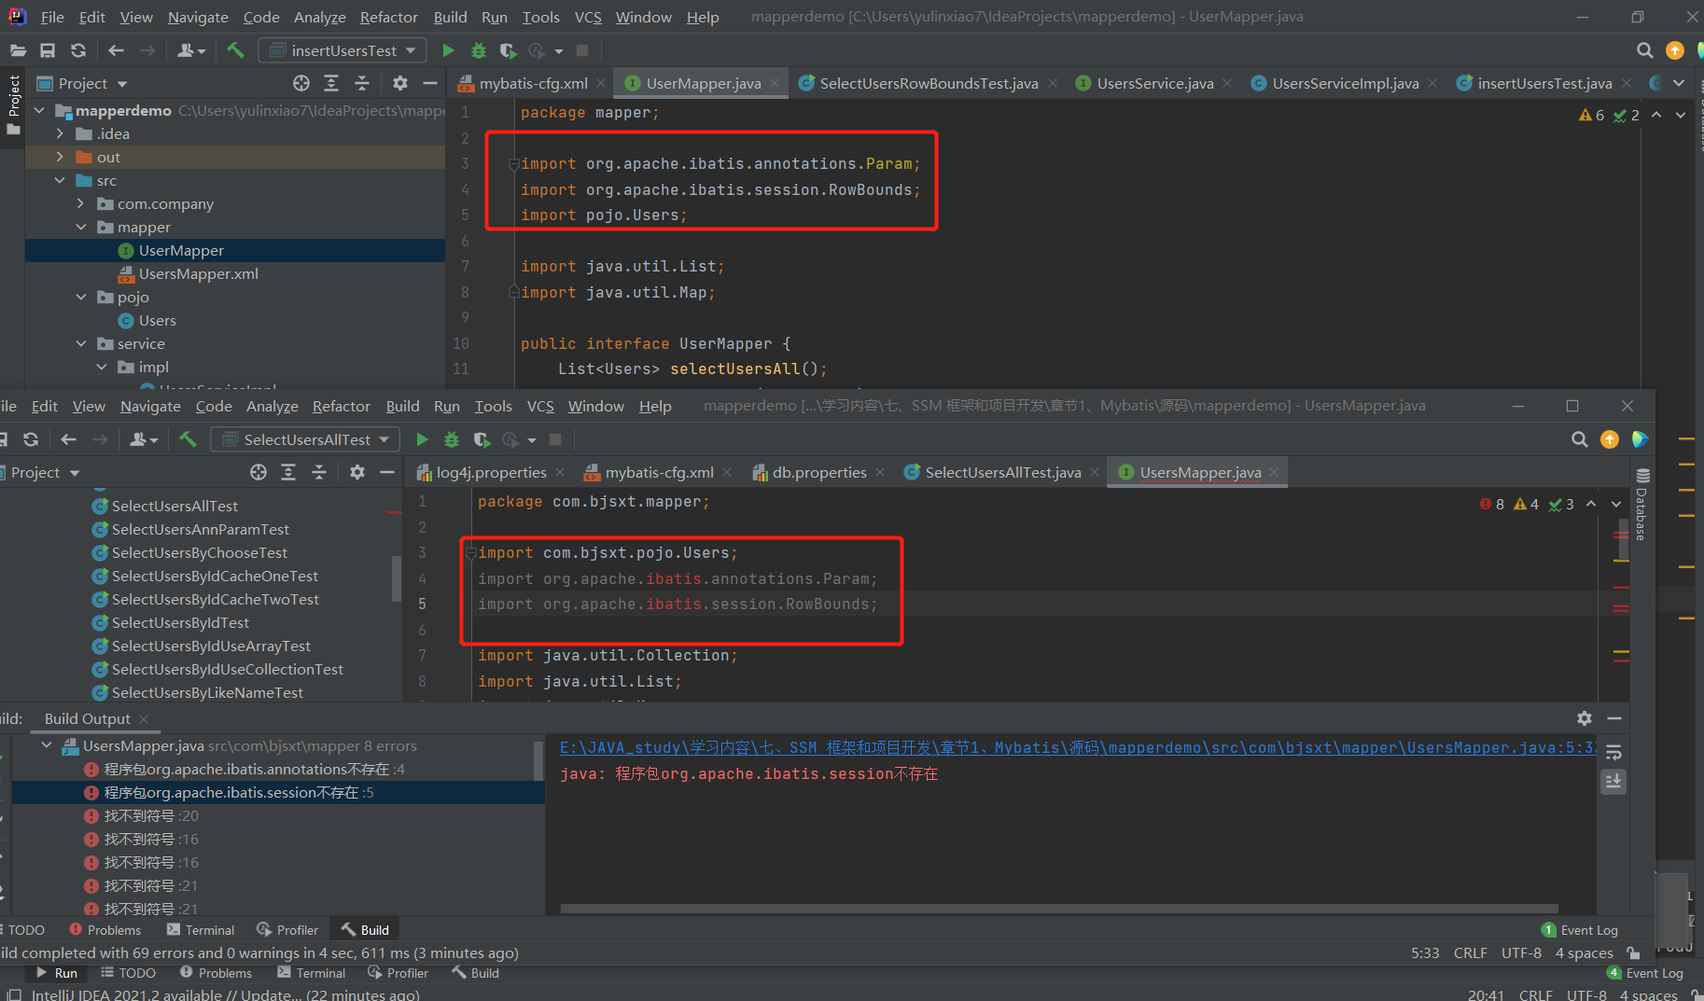
Task: Expand All icon in back Project panel
Action: click(x=331, y=83)
